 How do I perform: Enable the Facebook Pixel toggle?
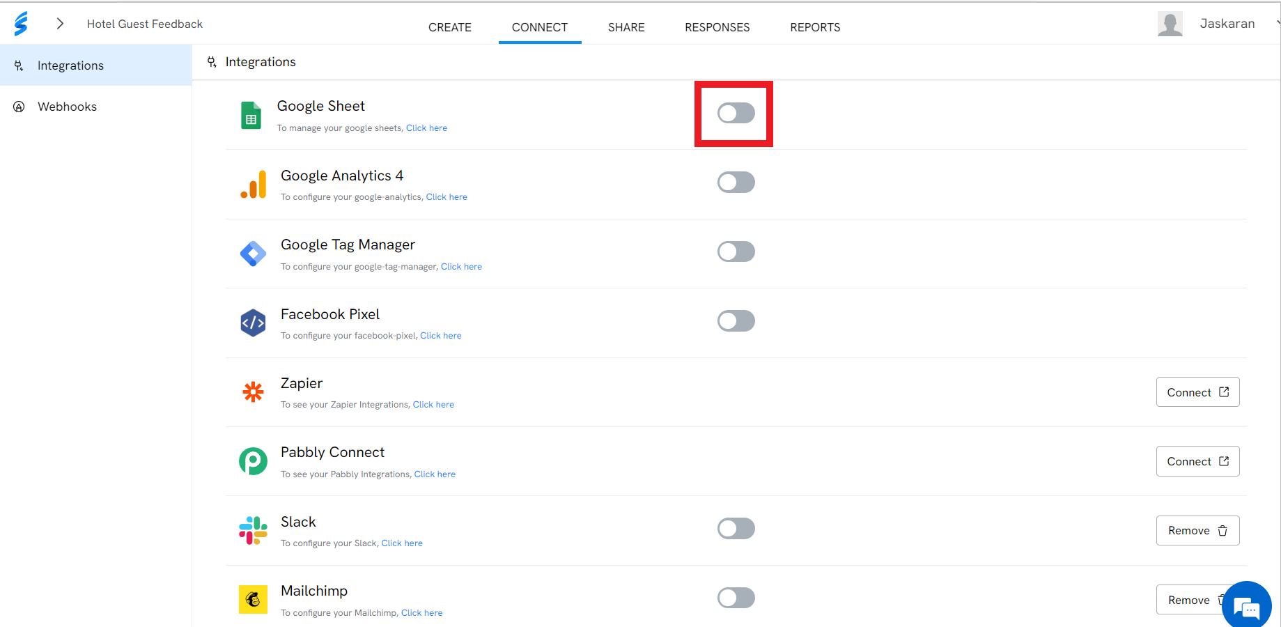736,321
